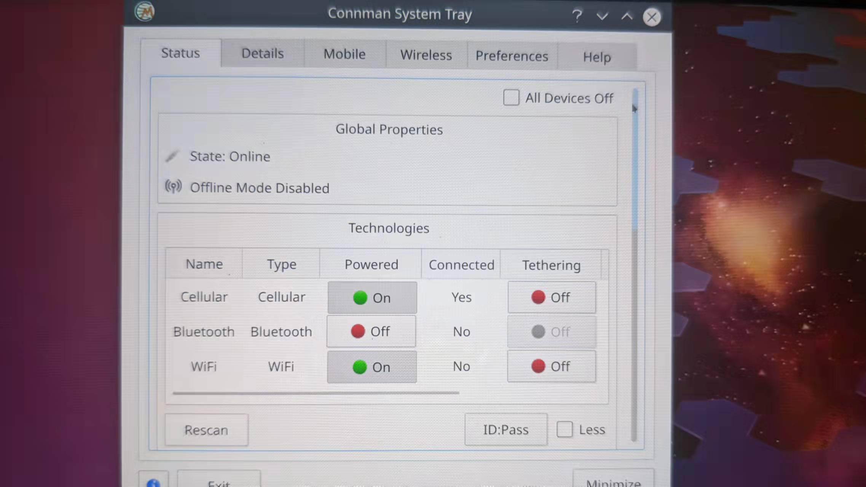This screenshot has height=487, width=866.
Task: Click the offline mode antenna icon
Action: [x=173, y=187]
